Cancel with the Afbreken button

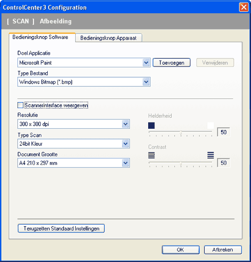(223, 250)
